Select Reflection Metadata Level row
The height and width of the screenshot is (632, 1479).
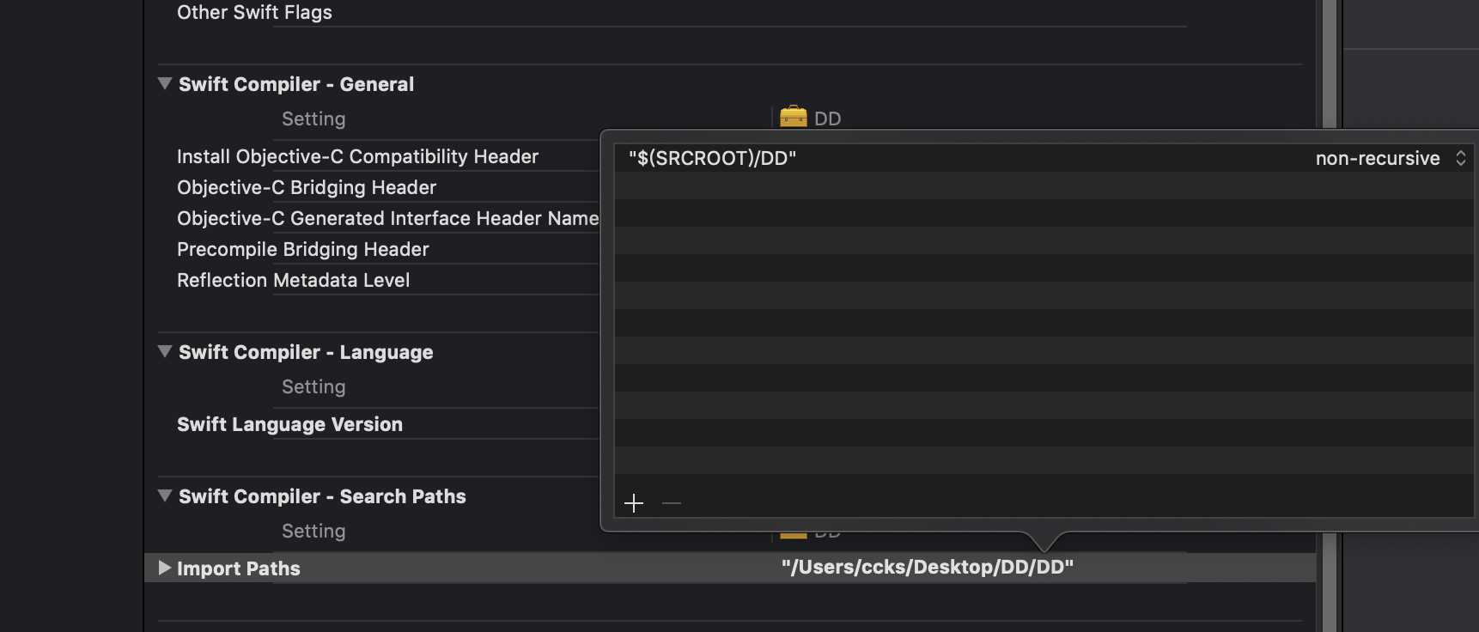click(293, 280)
